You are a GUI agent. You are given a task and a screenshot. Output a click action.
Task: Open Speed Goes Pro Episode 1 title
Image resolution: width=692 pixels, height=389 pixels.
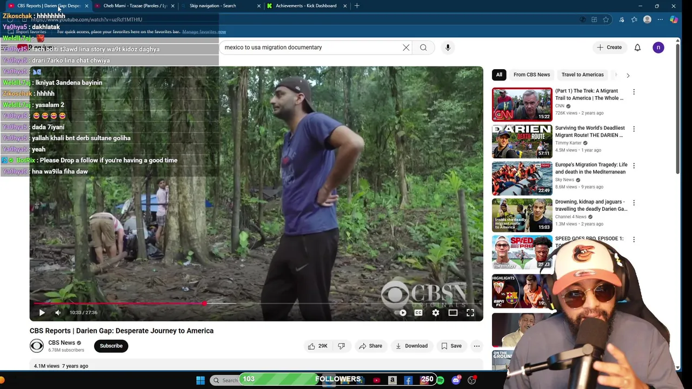click(x=589, y=238)
